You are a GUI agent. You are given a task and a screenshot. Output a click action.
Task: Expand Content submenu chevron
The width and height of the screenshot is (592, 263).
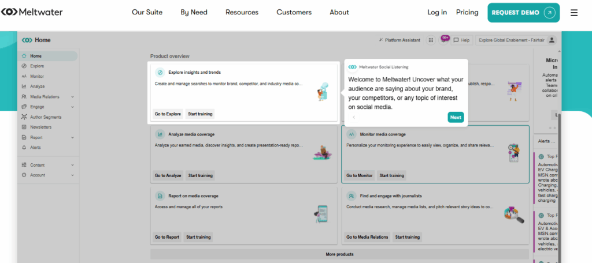72,165
